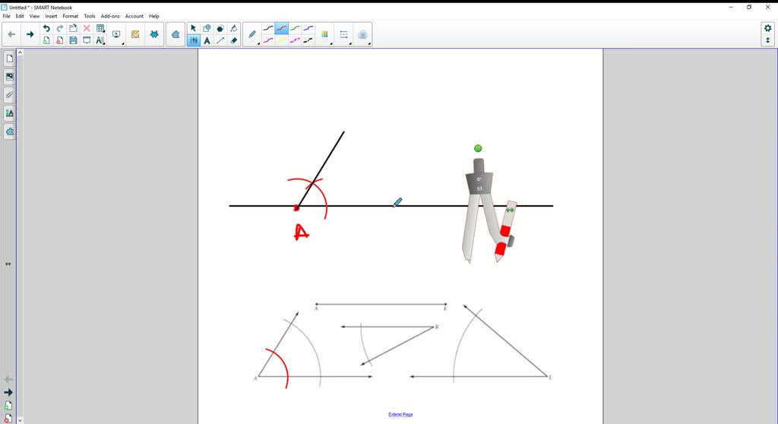Viewport: 778px width, 424px height.
Task: Click the Add Page icon in toolbar
Action: point(46,40)
